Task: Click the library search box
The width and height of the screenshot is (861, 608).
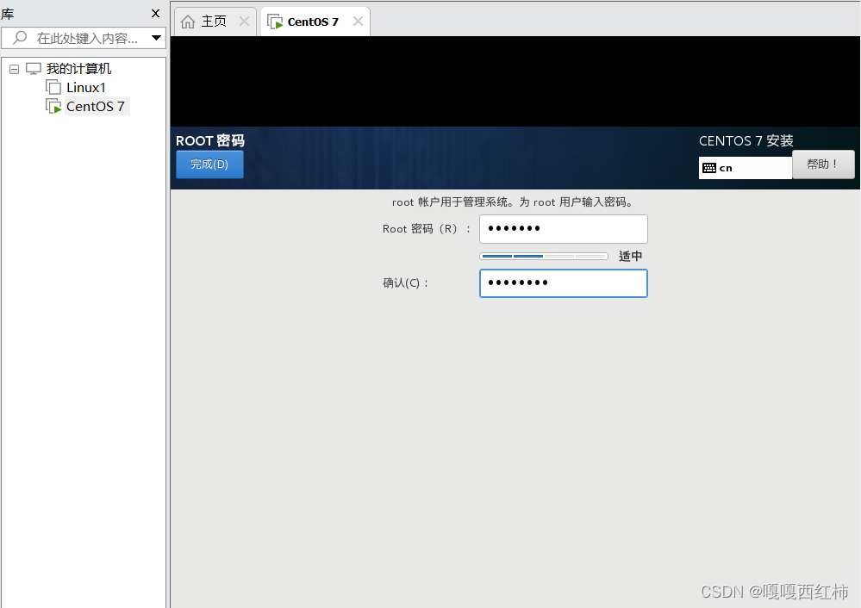Action: coord(84,38)
